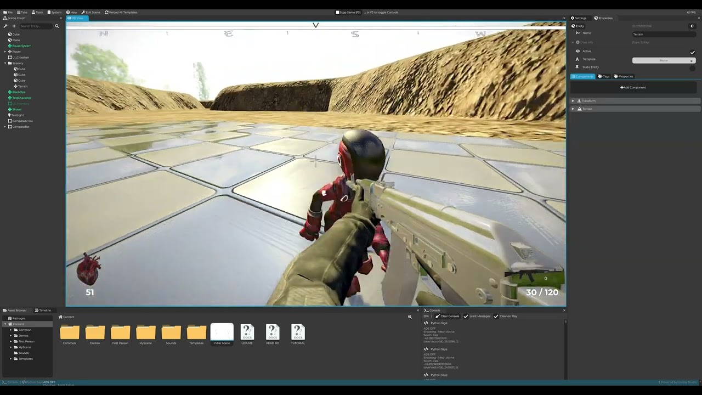Toggle the Active checkbox
Screen dimensions: 702x395
click(692, 52)
